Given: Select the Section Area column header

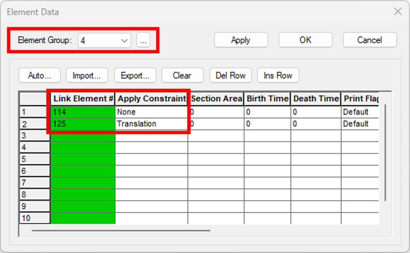Looking at the screenshot, I should 216,99.
